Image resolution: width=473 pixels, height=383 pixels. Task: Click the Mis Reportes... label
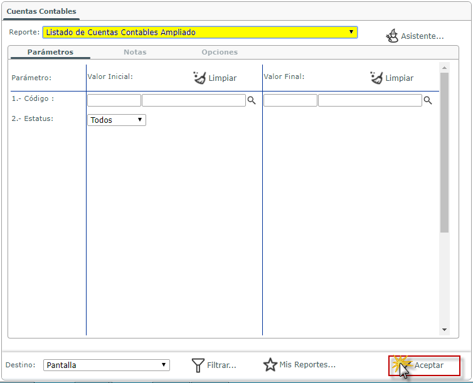307,365
